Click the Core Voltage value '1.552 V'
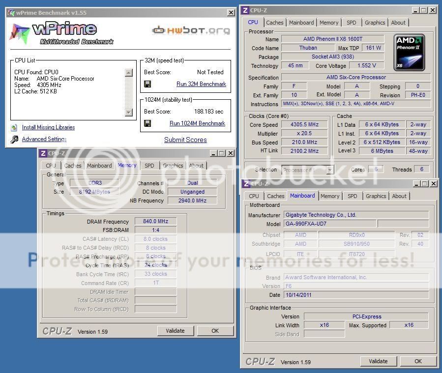 tap(367, 65)
